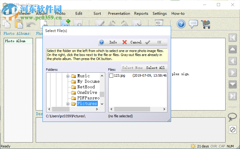Image resolution: width=240 pixels, height=149 pixels.
Task: Confirm with the OK button
Action: pos(155,42)
